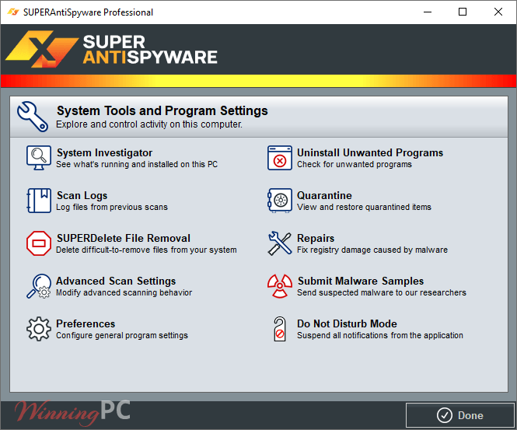
Task: Click "Modify advanced scanning behavior" text
Action: 124,292
